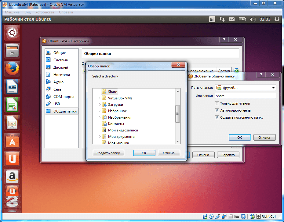Viewport: 284px width, 222px height.
Task: Open the battery indicator in the panel
Action: [242, 19]
